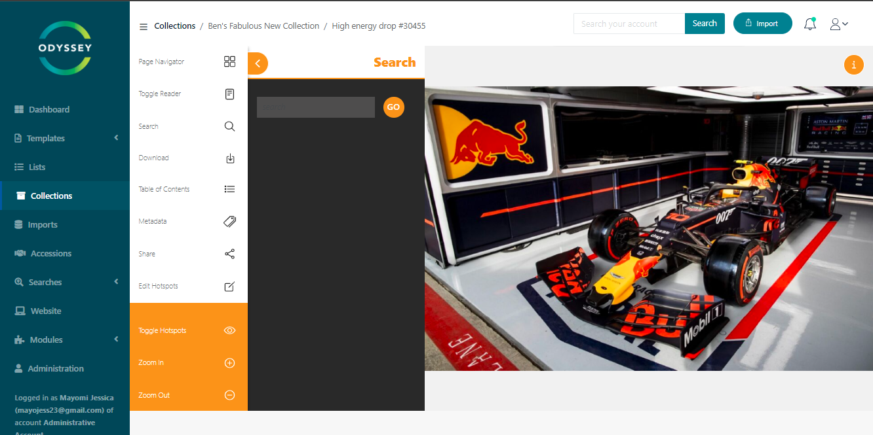Click the orange GO button
The image size is (873, 435).
393,107
